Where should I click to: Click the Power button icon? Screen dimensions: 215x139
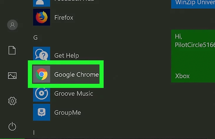tap(12, 126)
